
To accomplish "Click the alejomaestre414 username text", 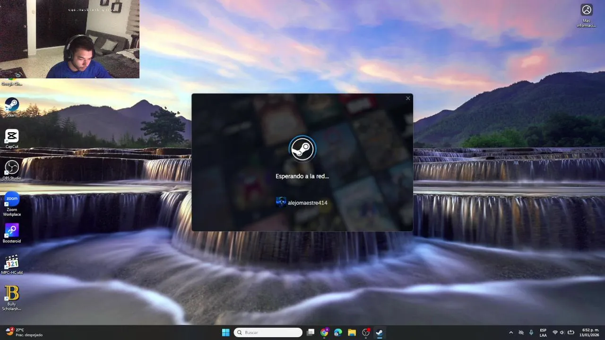I will (308, 203).
